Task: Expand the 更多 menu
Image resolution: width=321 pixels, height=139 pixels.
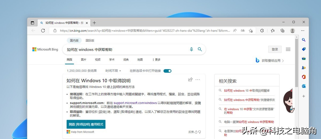Action: pos(156,60)
